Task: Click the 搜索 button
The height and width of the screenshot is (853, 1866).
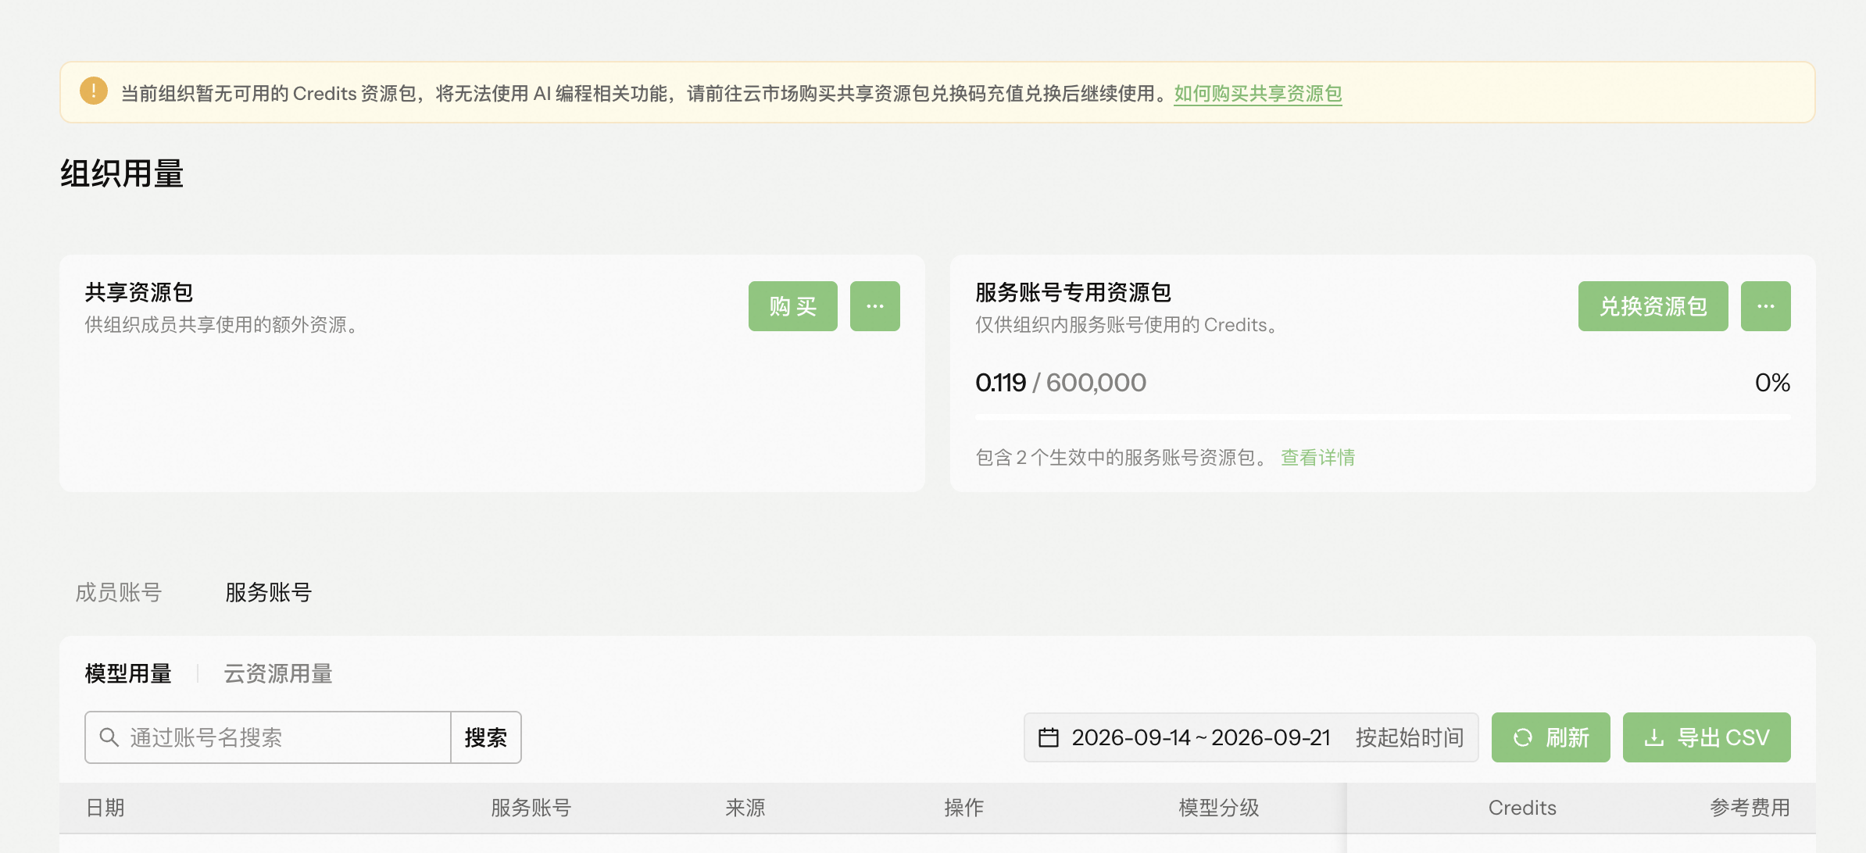Action: click(486, 737)
